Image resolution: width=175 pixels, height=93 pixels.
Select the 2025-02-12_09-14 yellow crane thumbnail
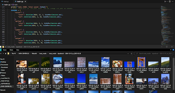click(141, 62)
